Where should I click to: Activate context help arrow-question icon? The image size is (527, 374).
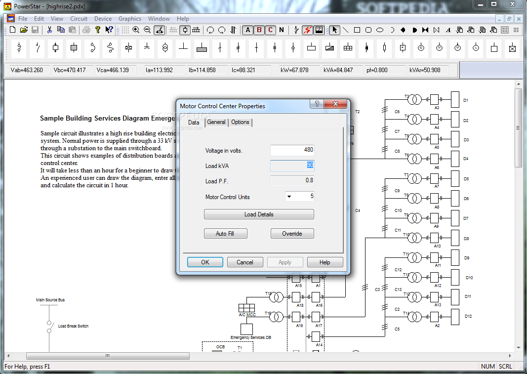pos(109,30)
